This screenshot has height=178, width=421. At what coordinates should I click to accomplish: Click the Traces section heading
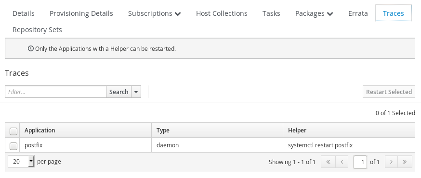point(17,73)
